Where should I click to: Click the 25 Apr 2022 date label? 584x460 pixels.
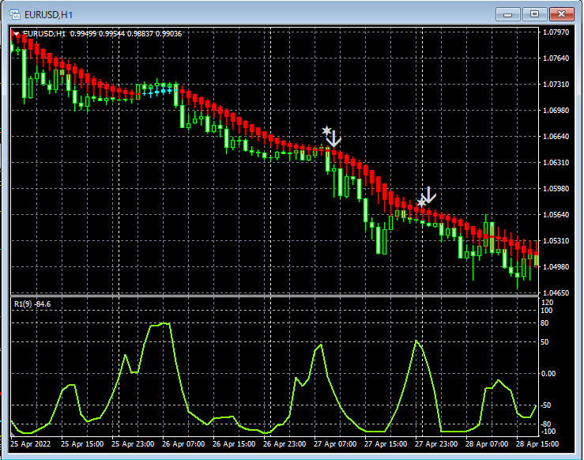point(31,444)
